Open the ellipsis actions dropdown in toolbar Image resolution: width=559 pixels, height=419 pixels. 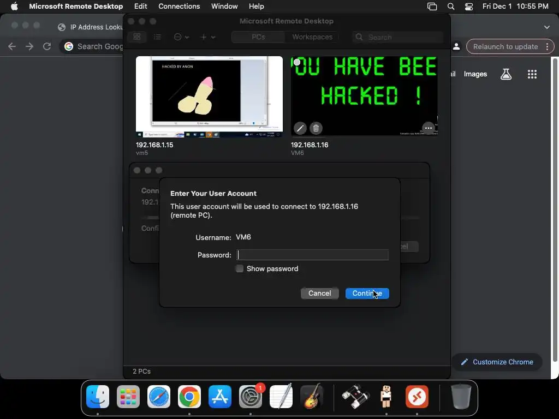[181, 37]
